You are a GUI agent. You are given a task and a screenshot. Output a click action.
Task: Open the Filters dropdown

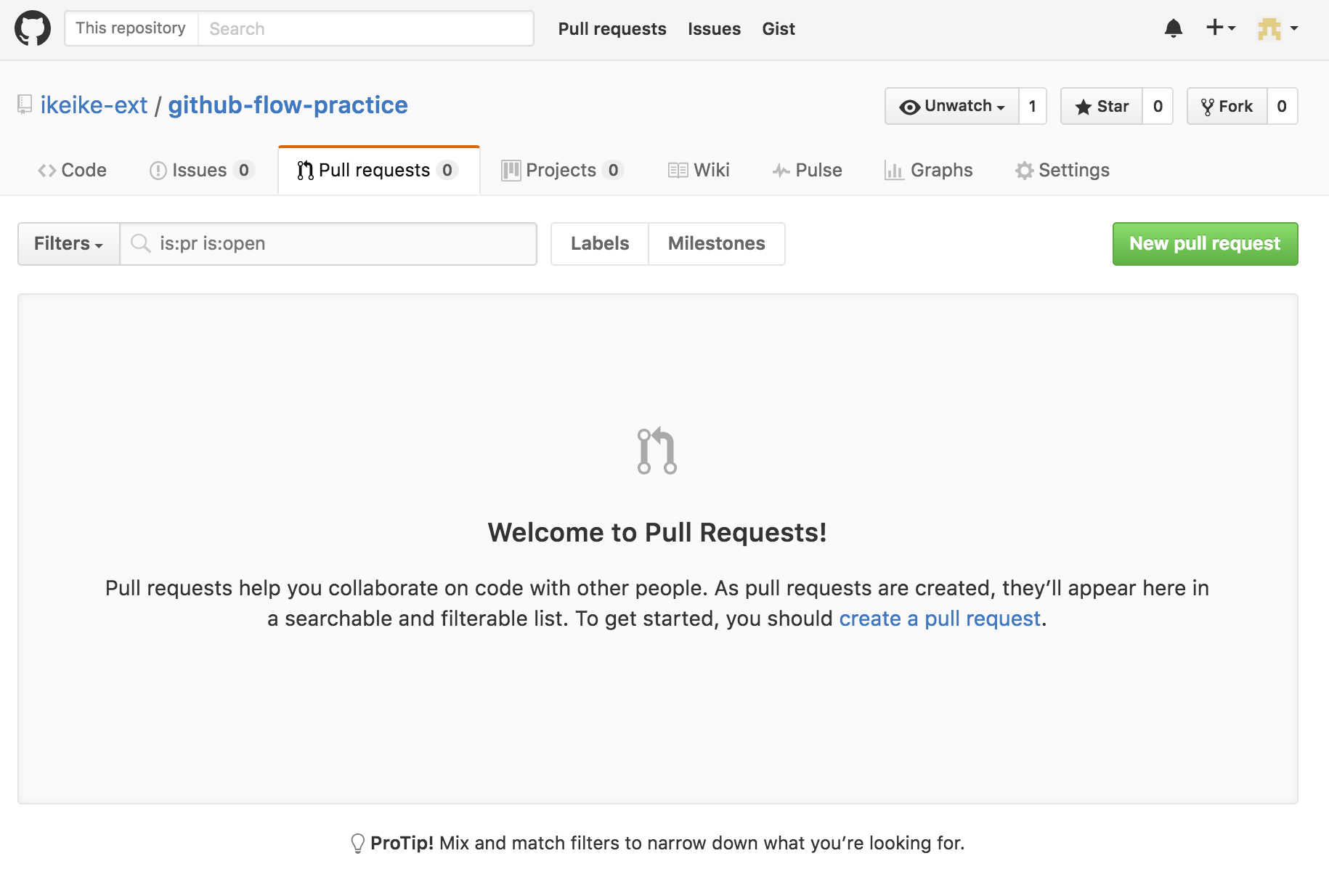69,244
